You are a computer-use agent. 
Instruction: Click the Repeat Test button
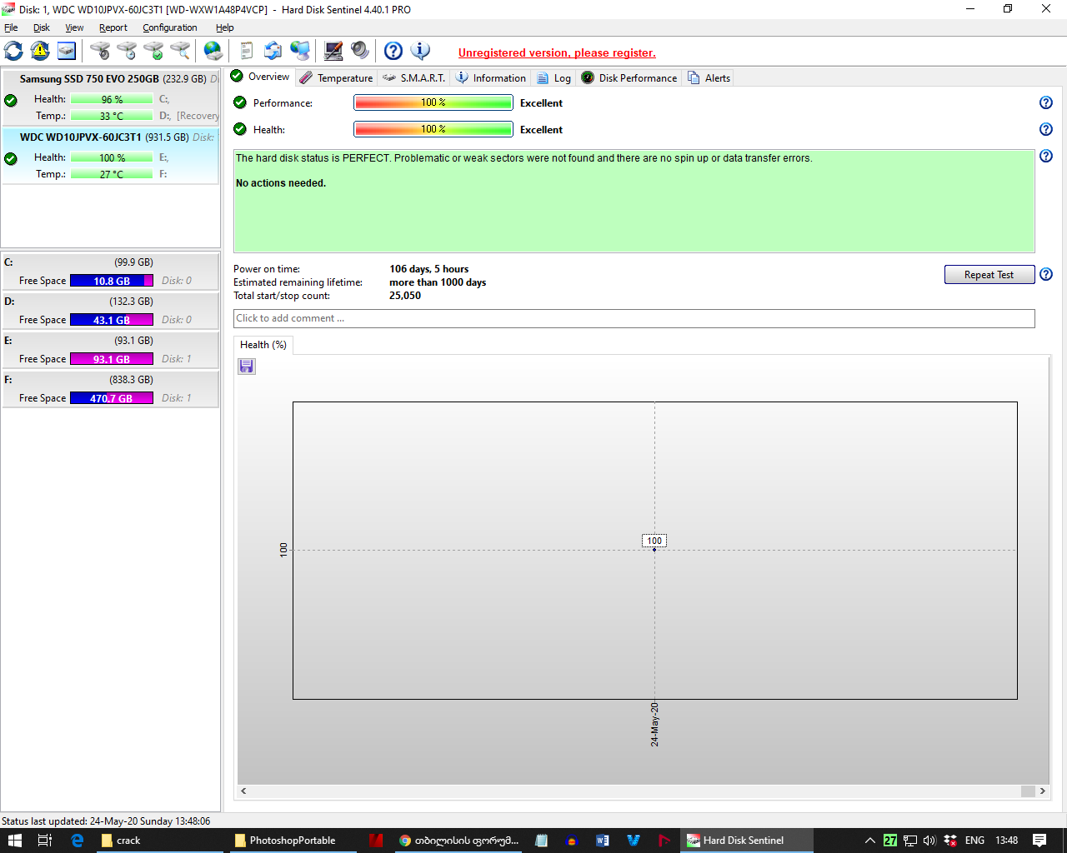(x=989, y=275)
